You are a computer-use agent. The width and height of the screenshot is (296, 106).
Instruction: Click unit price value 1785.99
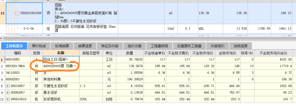tap(264, 29)
